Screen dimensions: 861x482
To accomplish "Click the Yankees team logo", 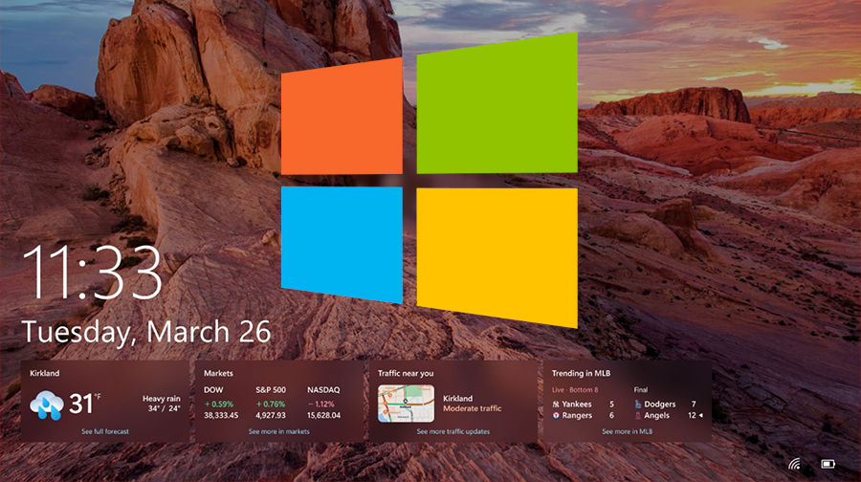I will coord(556,404).
